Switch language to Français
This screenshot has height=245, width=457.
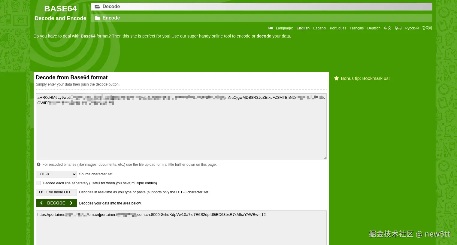coord(357,28)
